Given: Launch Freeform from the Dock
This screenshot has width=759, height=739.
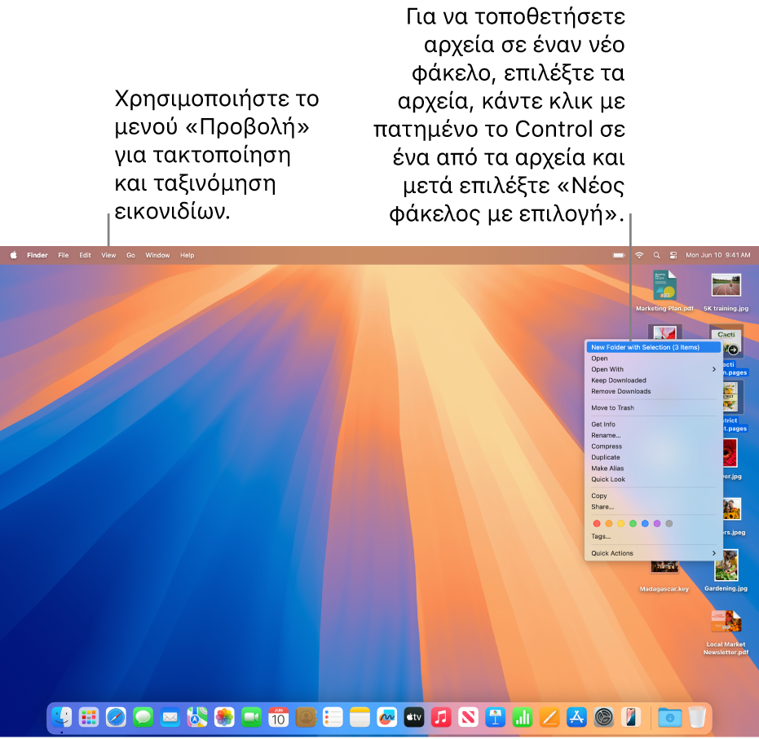Looking at the screenshot, I should pos(386,717).
